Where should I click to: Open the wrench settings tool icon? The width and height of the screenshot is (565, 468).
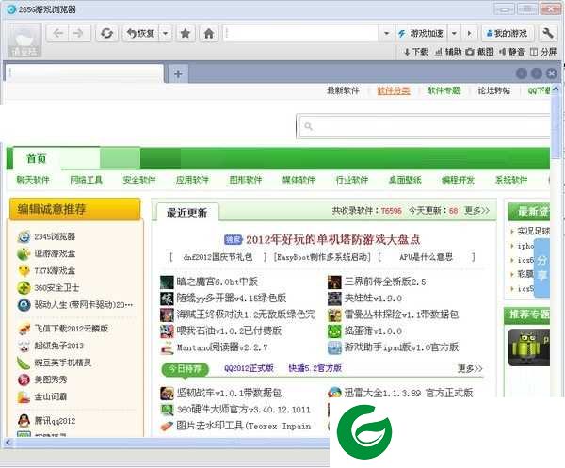tap(548, 34)
